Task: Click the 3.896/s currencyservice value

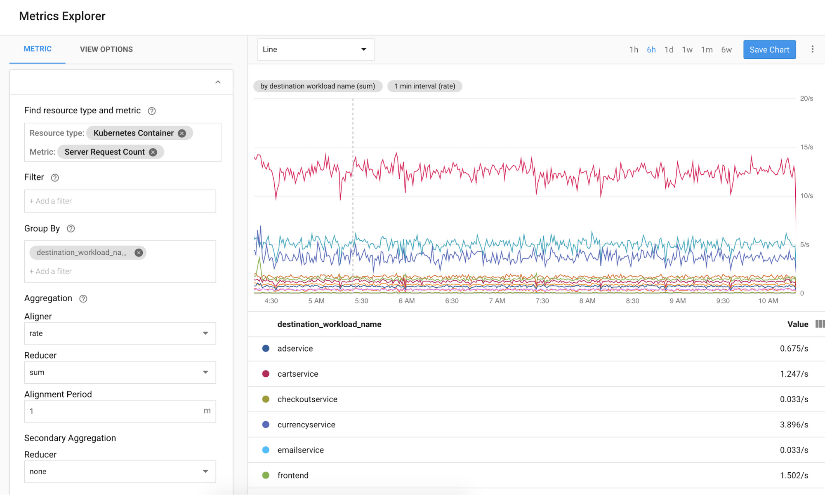Action: [x=794, y=425]
